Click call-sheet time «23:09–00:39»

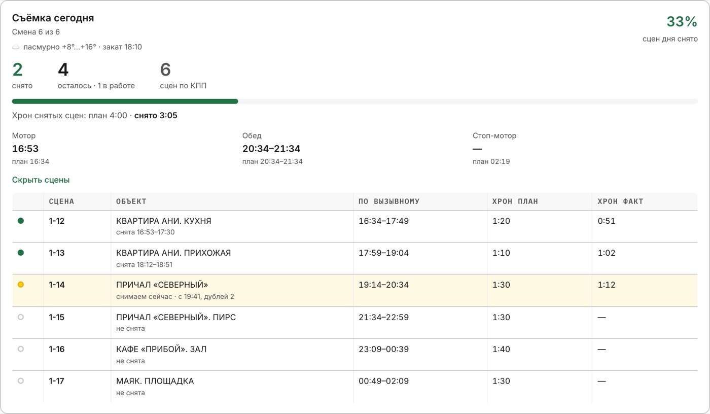[x=384, y=350]
